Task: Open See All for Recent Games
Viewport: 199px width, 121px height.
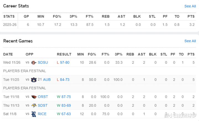Action: click(x=190, y=41)
